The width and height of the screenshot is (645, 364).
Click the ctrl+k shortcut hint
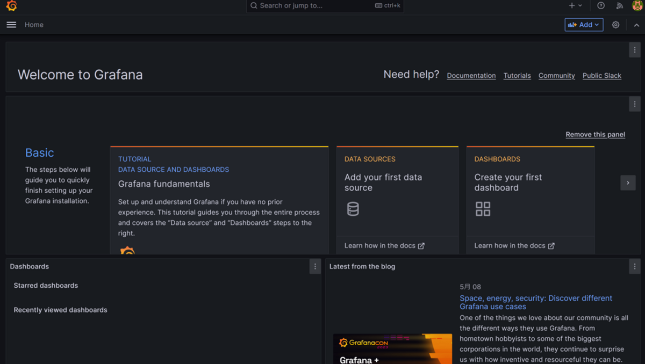point(388,5)
